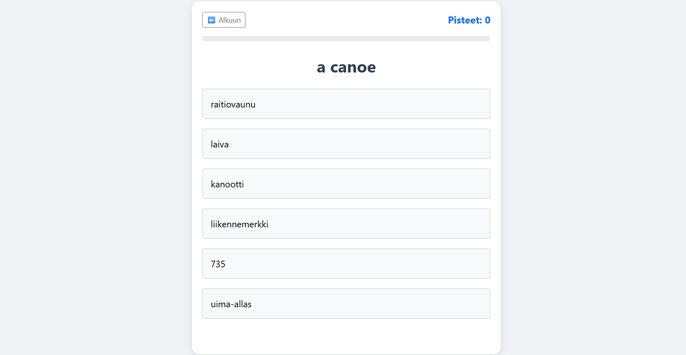Image resolution: width=686 pixels, height=355 pixels.
Task: Click the swimming pool option "uima-allas"
Action: point(346,304)
